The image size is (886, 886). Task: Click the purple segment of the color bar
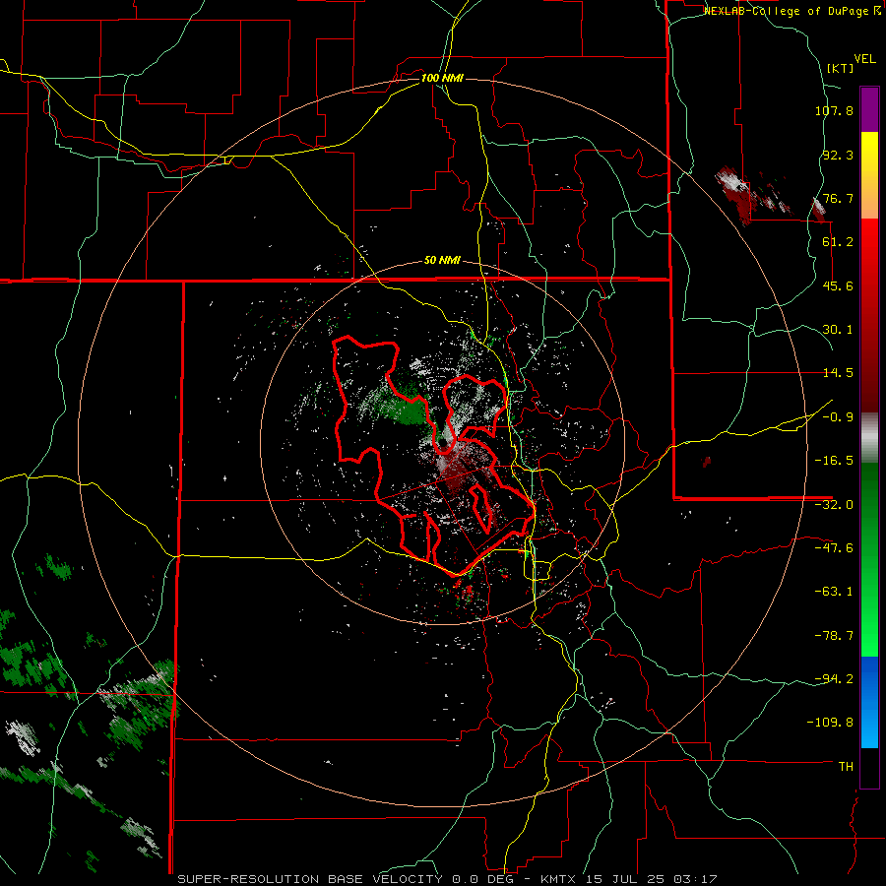[869, 109]
